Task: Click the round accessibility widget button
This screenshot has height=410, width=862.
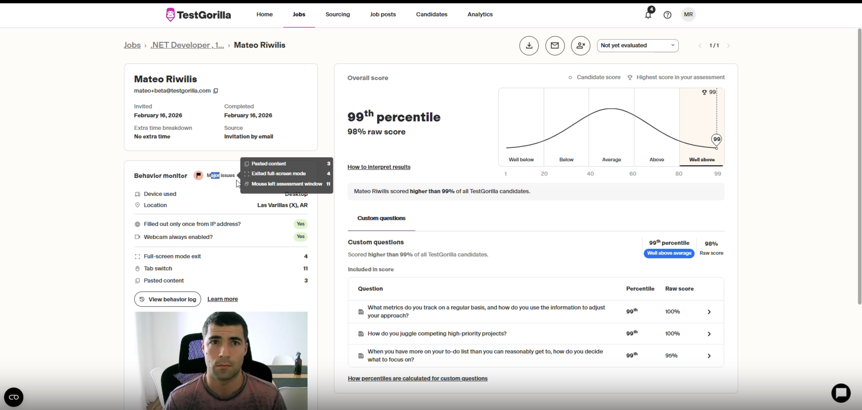Action: (14, 397)
